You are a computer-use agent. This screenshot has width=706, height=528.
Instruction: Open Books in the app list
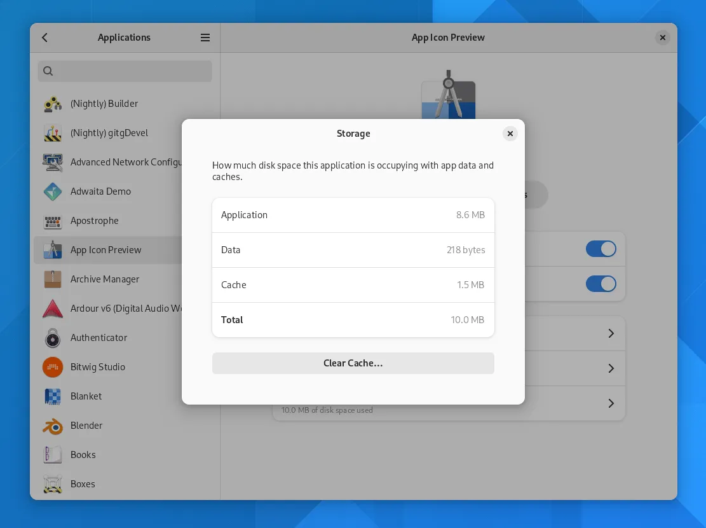pyautogui.click(x=125, y=454)
